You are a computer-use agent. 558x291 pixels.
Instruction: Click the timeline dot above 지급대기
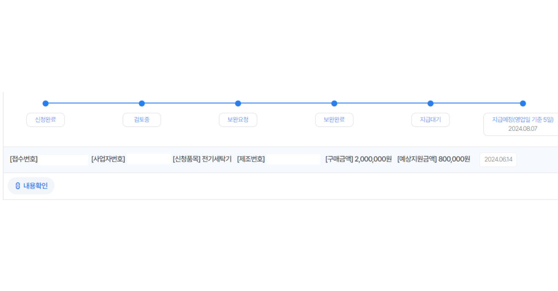coord(431,103)
